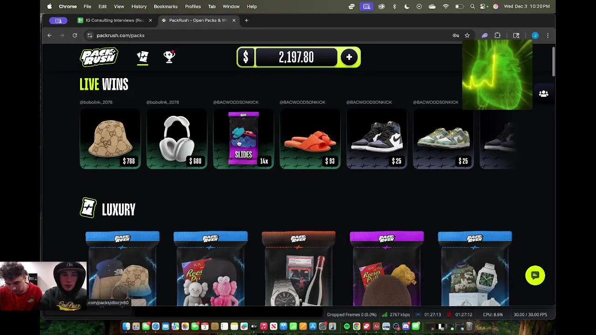Reload the packrush.com page

pyautogui.click(x=74, y=35)
